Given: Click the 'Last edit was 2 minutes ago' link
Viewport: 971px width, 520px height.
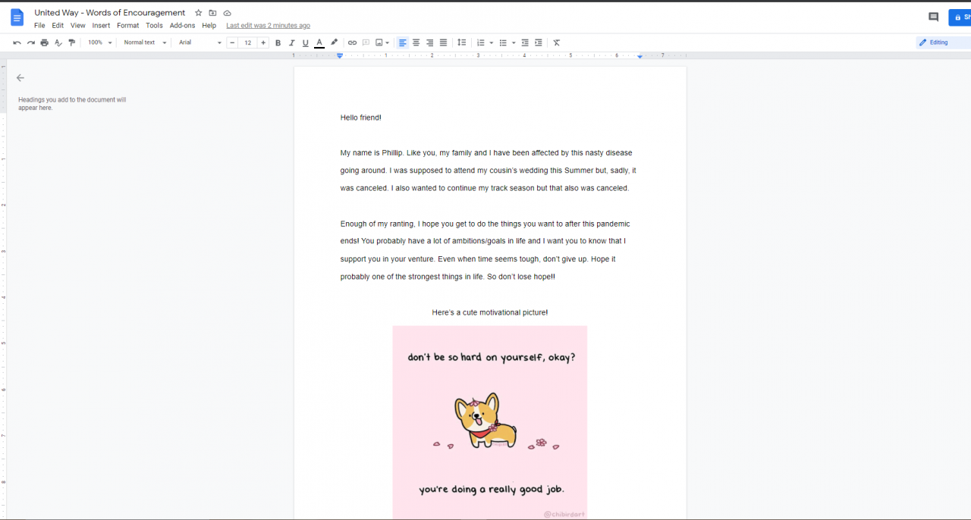Looking at the screenshot, I should pos(268,25).
